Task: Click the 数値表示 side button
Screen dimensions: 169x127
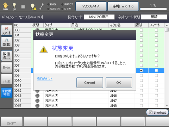Action: tap(7, 56)
